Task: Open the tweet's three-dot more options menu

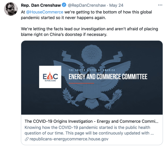Action: pos(160,5)
